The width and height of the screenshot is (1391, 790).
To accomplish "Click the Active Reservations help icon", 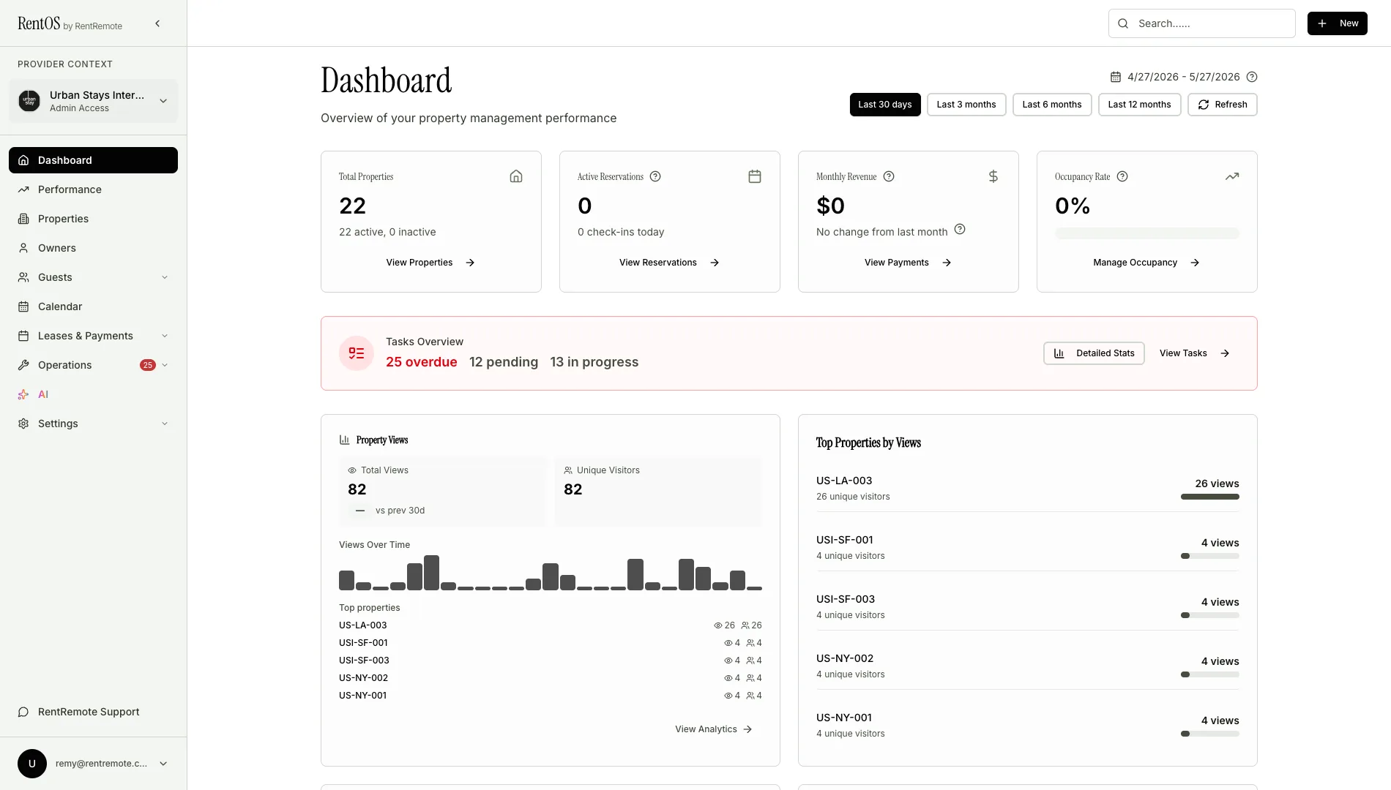I will tap(655, 176).
